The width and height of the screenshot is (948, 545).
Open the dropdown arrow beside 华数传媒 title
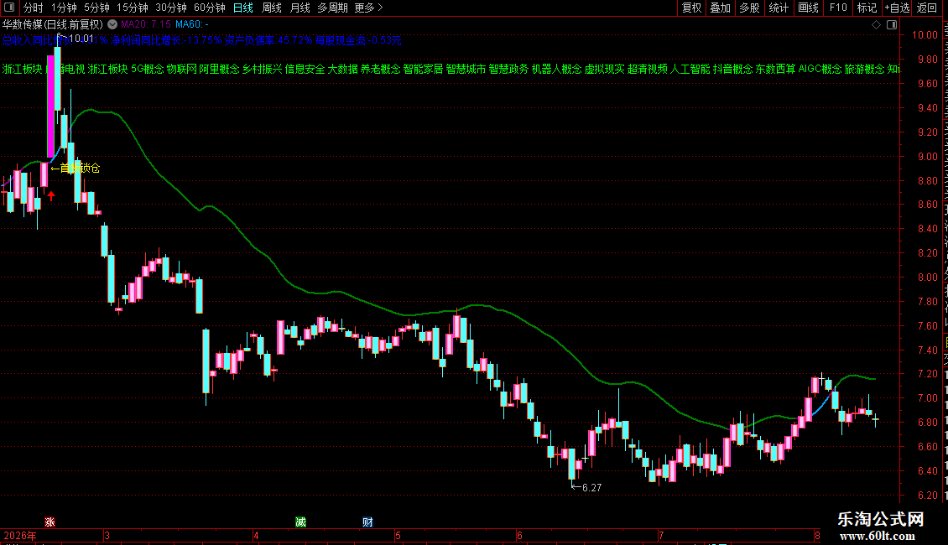click(112, 24)
